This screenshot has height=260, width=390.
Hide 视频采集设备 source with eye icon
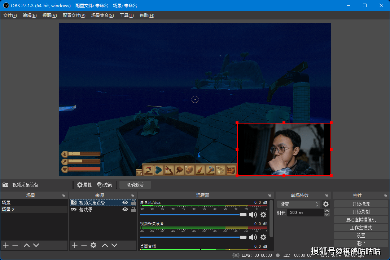[x=125, y=203]
